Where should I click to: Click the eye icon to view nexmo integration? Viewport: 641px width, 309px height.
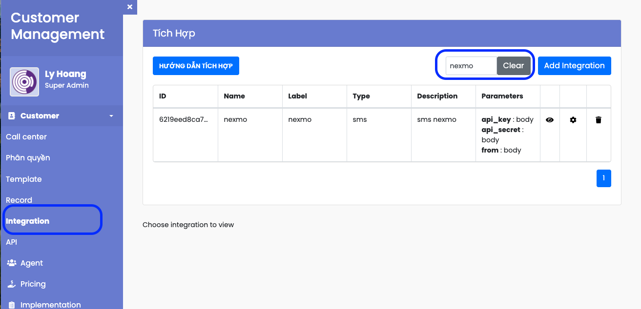(550, 120)
